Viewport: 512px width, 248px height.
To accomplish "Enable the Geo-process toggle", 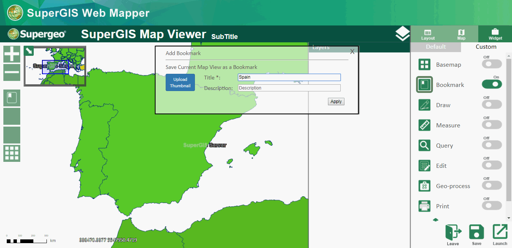I will point(492,186).
